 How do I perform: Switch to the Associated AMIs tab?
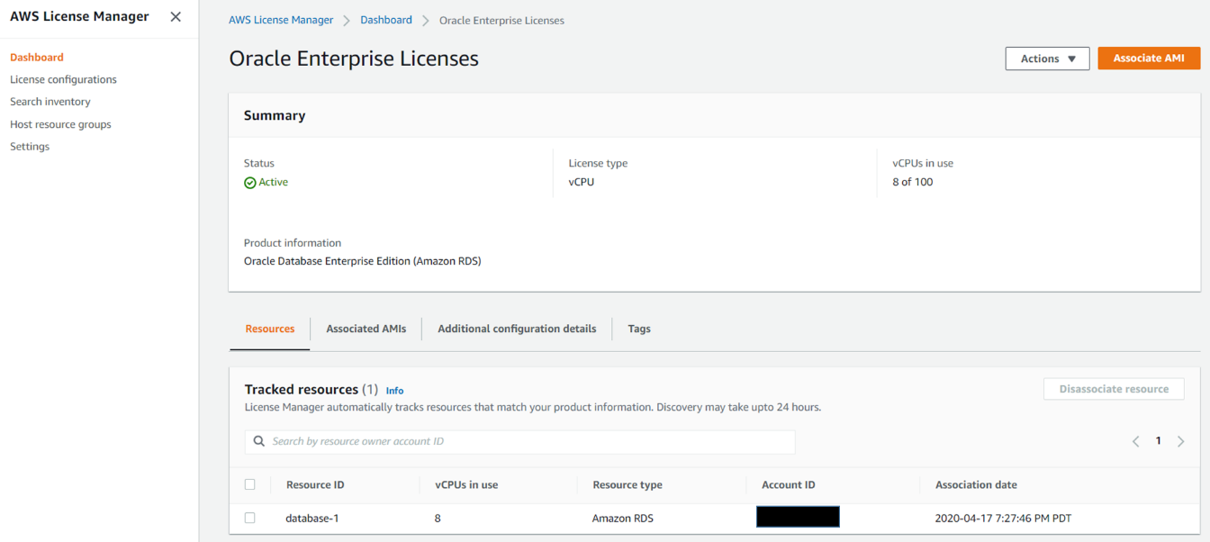(366, 329)
